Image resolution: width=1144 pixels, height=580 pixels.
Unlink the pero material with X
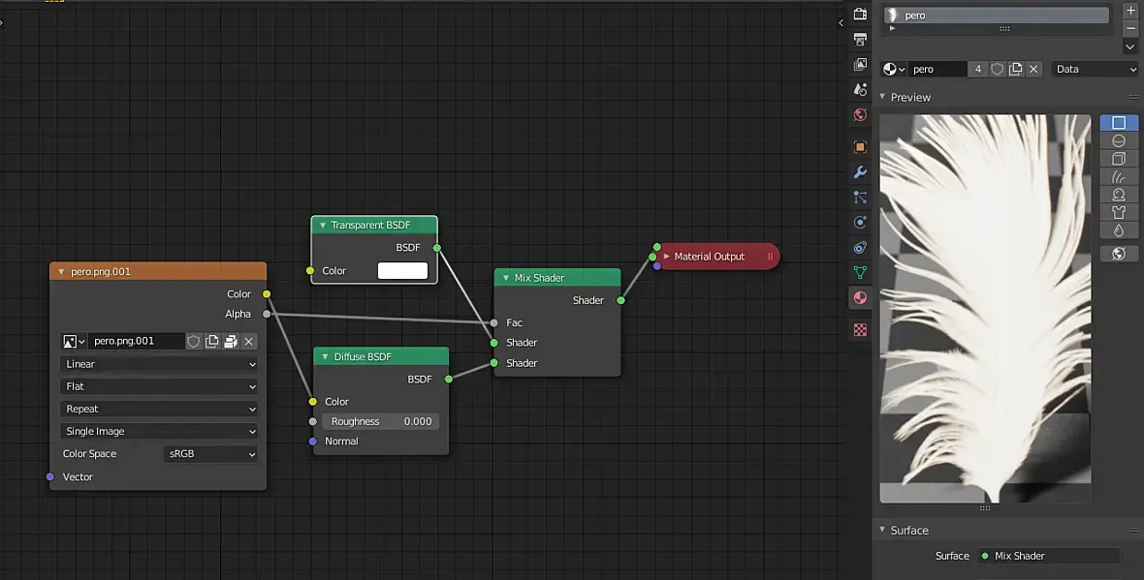coord(1033,69)
